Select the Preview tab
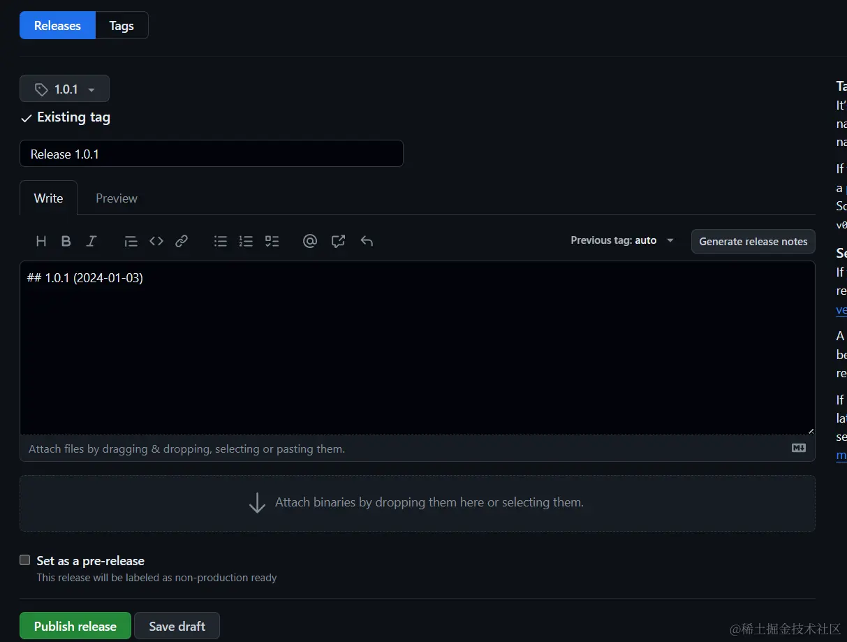 [117, 198]
